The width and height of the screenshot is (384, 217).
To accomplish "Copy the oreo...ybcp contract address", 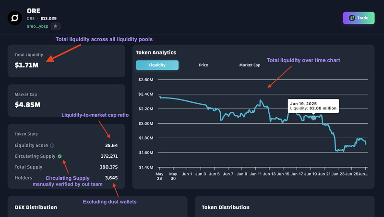I will (56, 26).
